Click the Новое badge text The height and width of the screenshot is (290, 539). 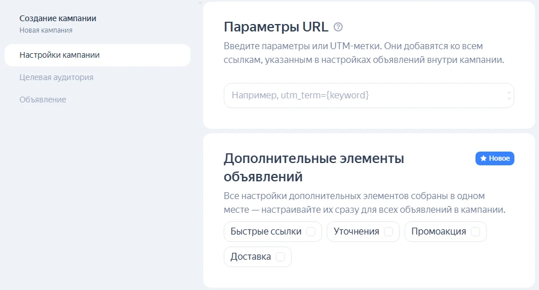(x=499, y=158)
